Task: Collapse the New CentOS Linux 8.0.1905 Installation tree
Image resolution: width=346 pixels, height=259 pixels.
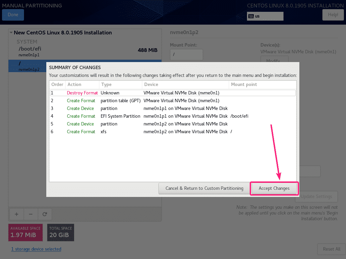Action: (11, 33)
